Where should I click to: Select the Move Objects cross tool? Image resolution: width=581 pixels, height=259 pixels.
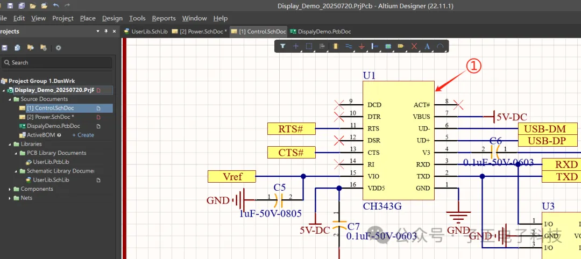point(296,46)
